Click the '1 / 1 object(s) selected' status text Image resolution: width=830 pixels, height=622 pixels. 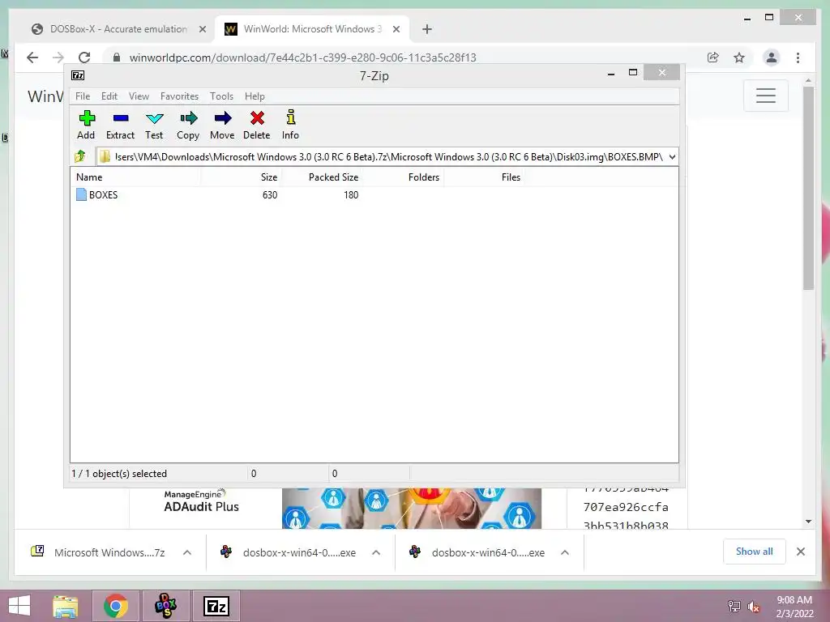(x=119, y=473)
